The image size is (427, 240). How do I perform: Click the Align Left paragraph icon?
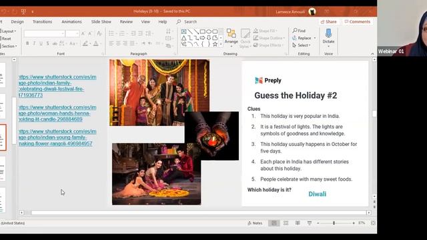point(111,43)
